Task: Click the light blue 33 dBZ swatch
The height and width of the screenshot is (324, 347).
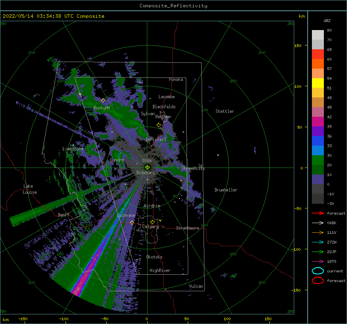Action: click(x=318, y=150)
